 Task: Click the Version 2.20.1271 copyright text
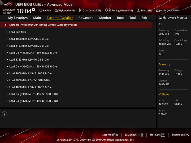coord(95,140)
